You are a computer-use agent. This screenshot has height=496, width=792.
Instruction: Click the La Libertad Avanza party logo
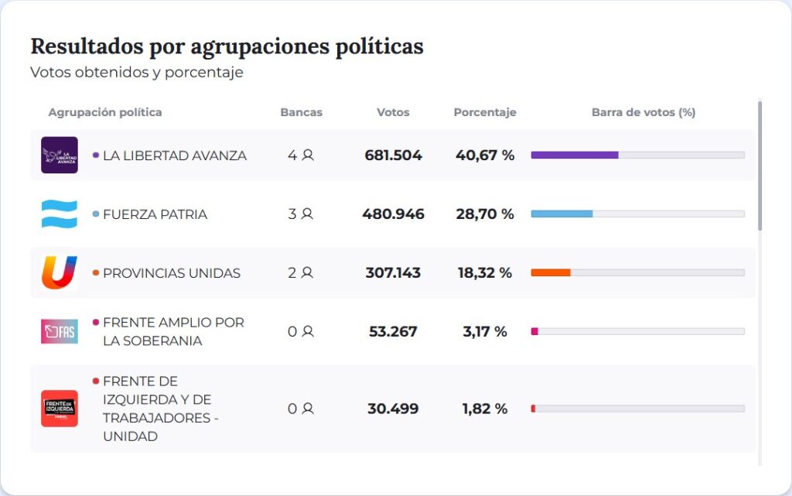60,155
